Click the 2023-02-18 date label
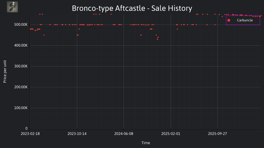 pyautogui.click(x=30, y=134)
